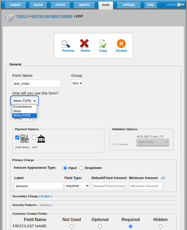Click the Minimum Amount input field
Image resolution: width=187 pixels, height=230 pixels.
coord(146,186)
